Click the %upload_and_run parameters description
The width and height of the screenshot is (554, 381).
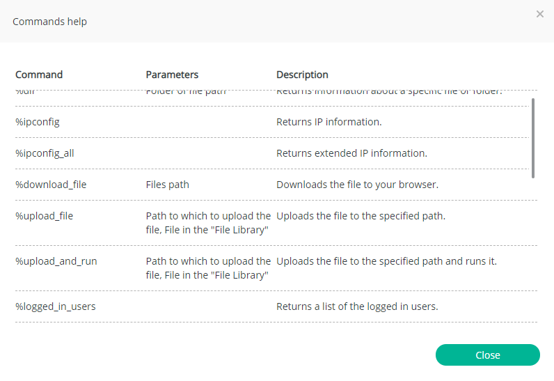point(208,268)
